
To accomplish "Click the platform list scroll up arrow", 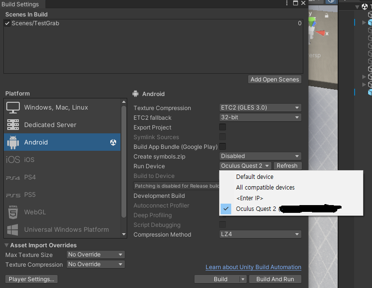I will point(124,102).
